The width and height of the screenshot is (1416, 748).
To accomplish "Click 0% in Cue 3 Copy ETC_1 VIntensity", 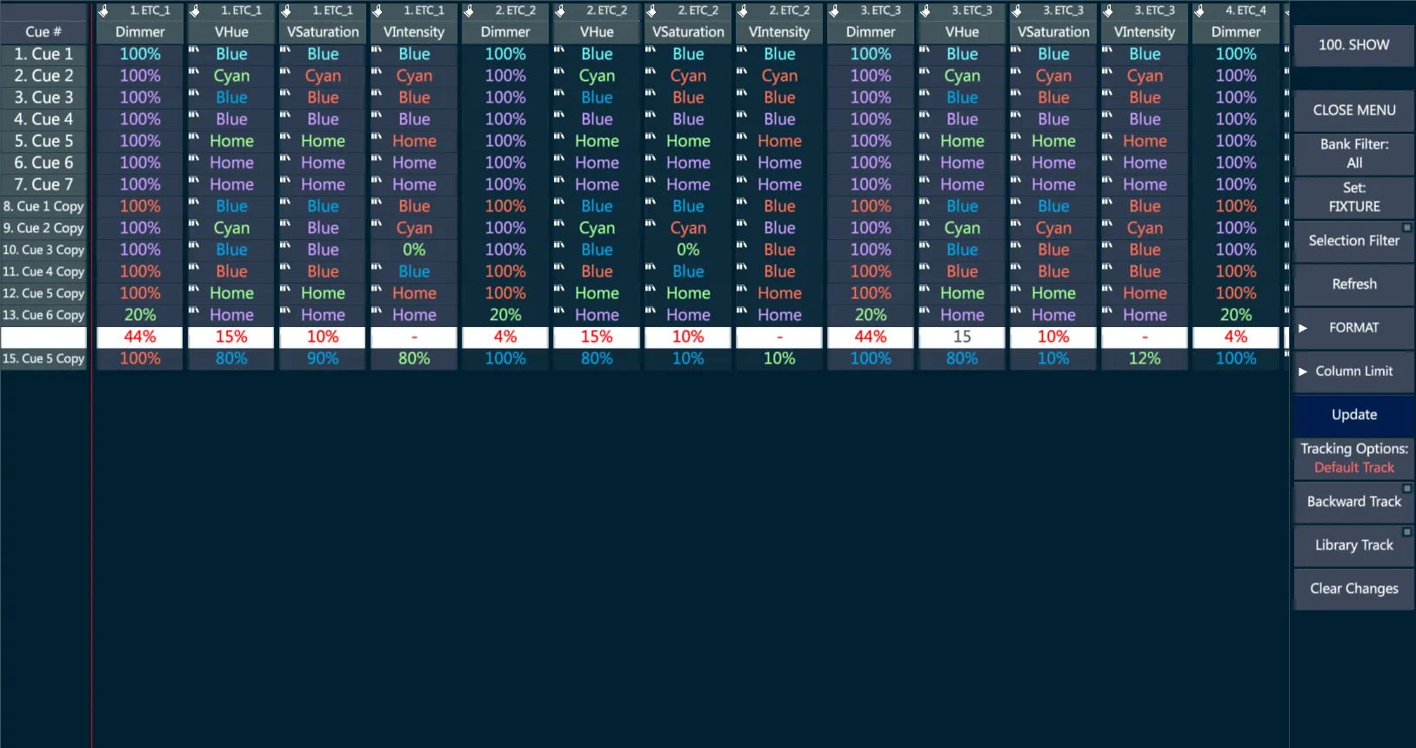I will coord(414,250).
